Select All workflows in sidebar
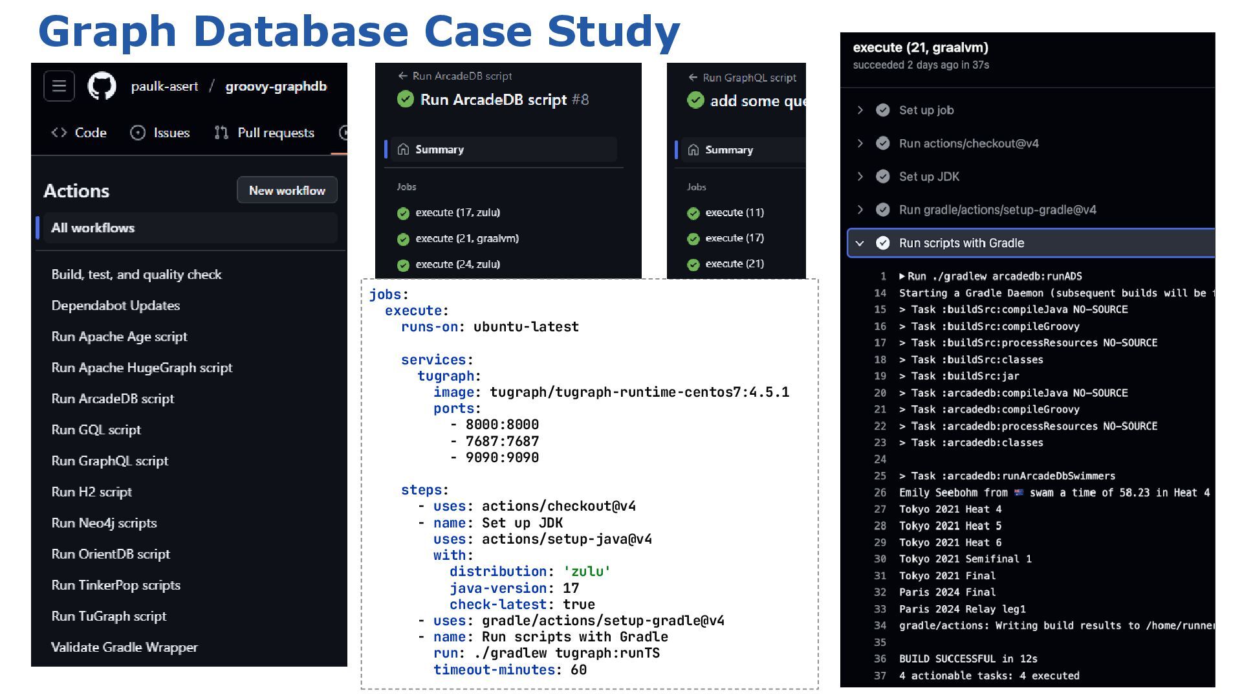 pyautogui.click(x=93, y=228)
